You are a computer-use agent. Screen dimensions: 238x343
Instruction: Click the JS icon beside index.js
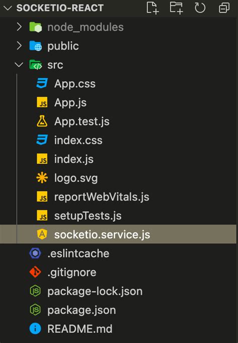42,159
